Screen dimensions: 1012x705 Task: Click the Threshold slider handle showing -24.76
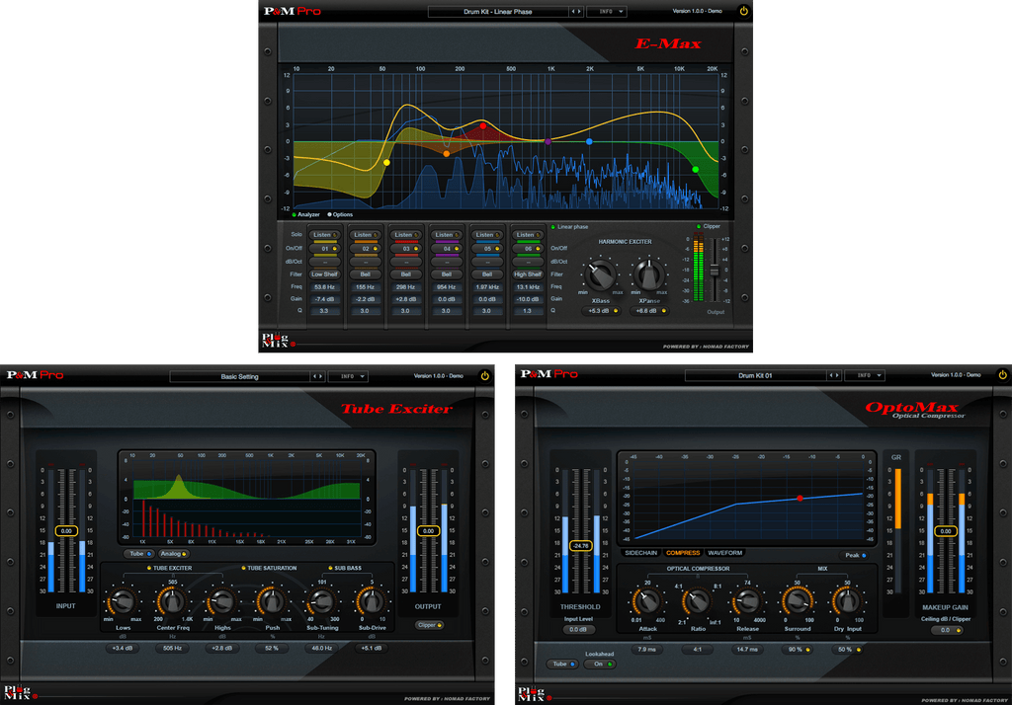click(x=580, y=546)
